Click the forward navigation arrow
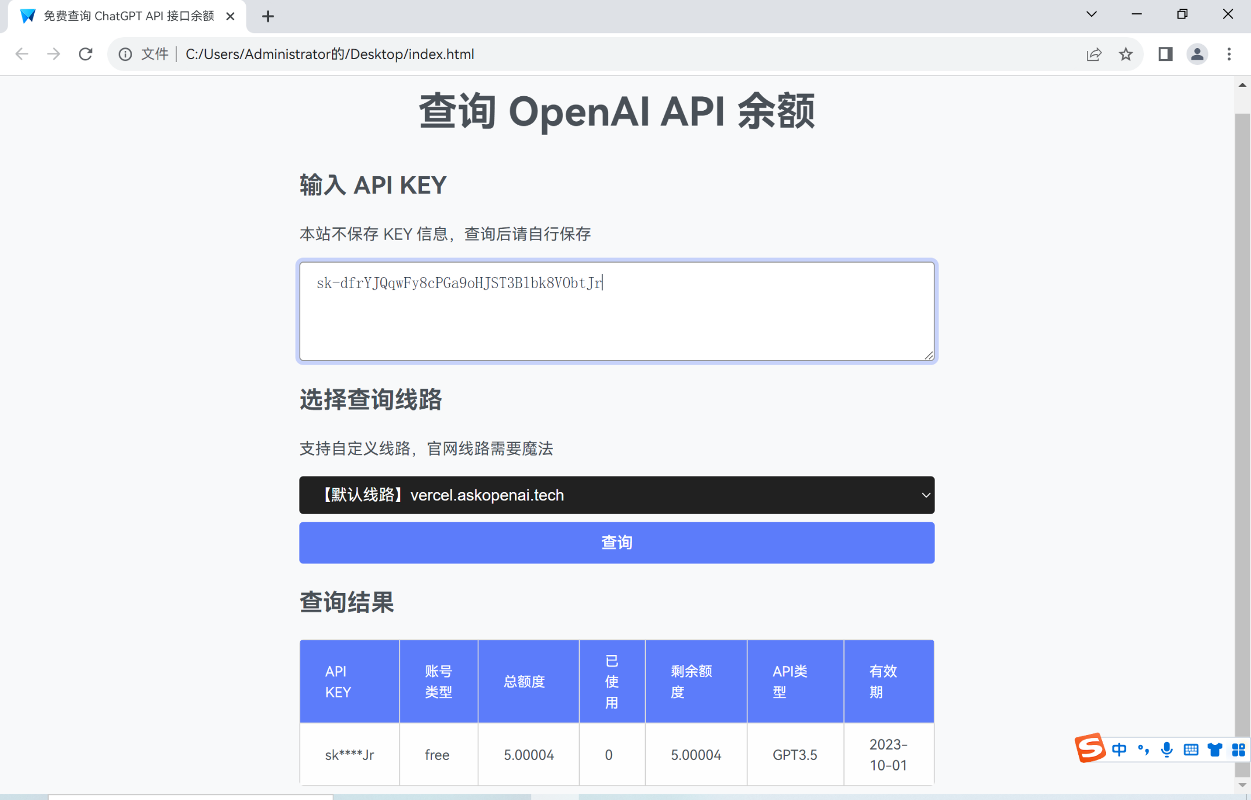Screen dimensions: 1251x800 click(x=54, y=54)
